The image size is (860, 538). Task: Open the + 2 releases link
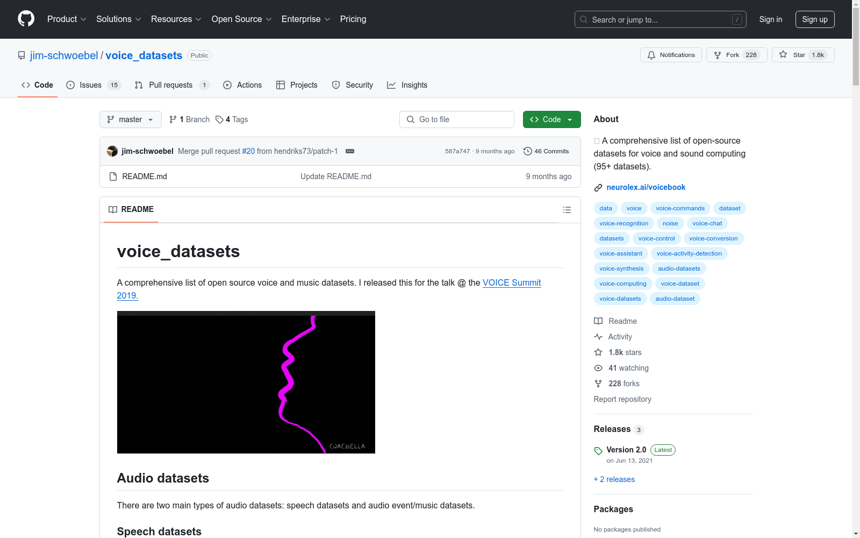coord(614,479)
